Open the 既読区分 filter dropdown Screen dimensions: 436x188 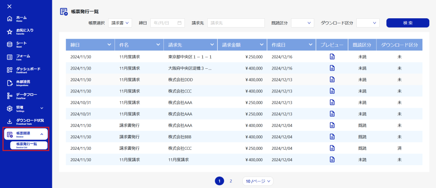302,23
